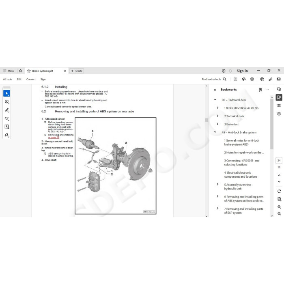Go to the Home icon

pos(20,71)
